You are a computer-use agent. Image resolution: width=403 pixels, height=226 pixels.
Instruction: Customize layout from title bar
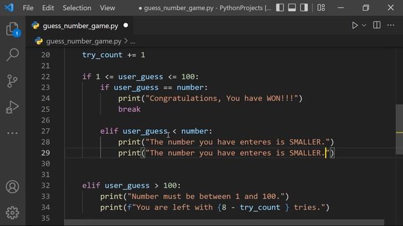[321, 8]
